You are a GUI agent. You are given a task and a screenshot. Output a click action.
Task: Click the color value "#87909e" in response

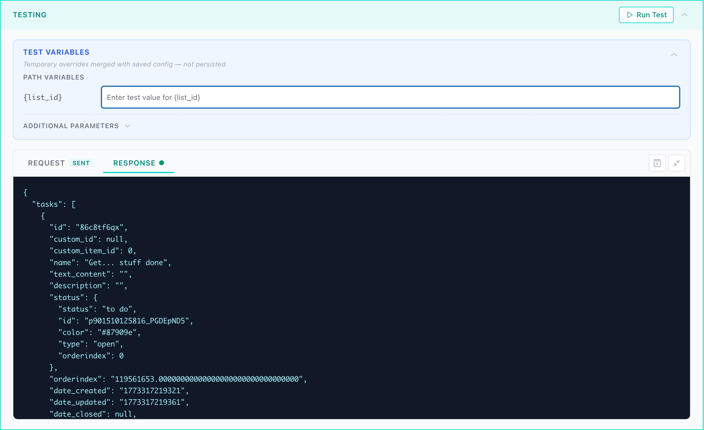[117, 333]
